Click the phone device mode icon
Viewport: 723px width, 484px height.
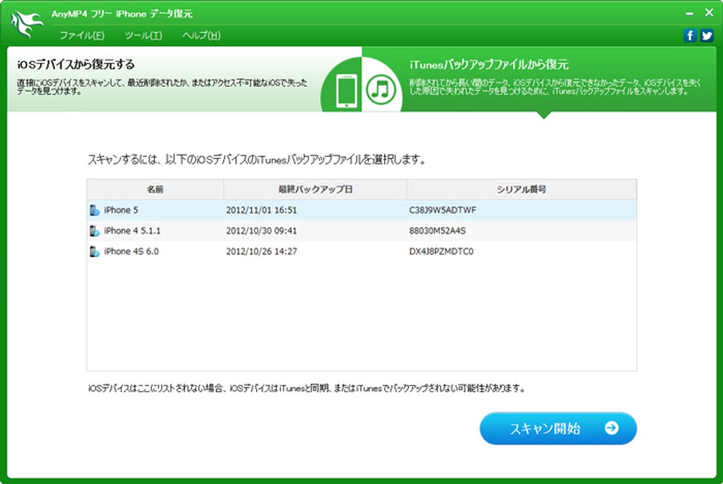coord(347,91)
